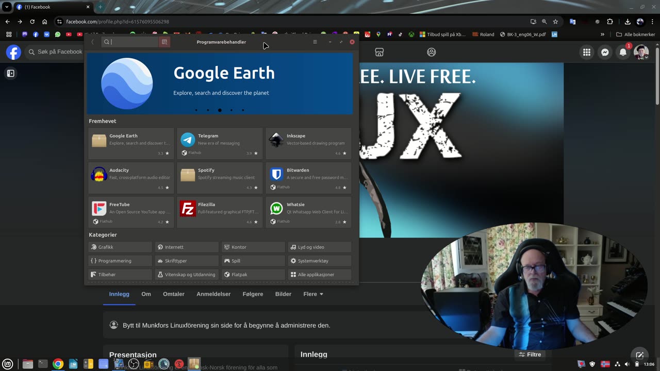
Task: Open Alle bokmerker folder
Action: click(x=635, y=35)
